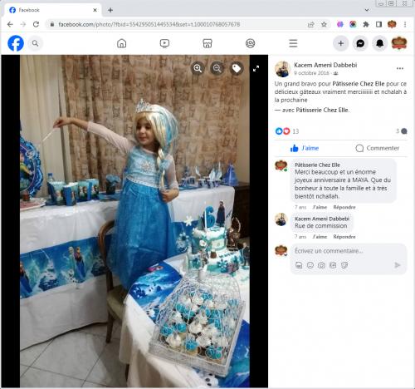Open the Kacem Ameni Dabbebi author profile

tap(325, 65)
